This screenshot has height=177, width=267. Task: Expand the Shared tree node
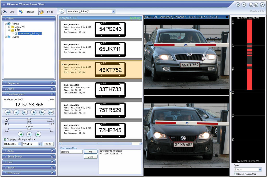point(6,37)
